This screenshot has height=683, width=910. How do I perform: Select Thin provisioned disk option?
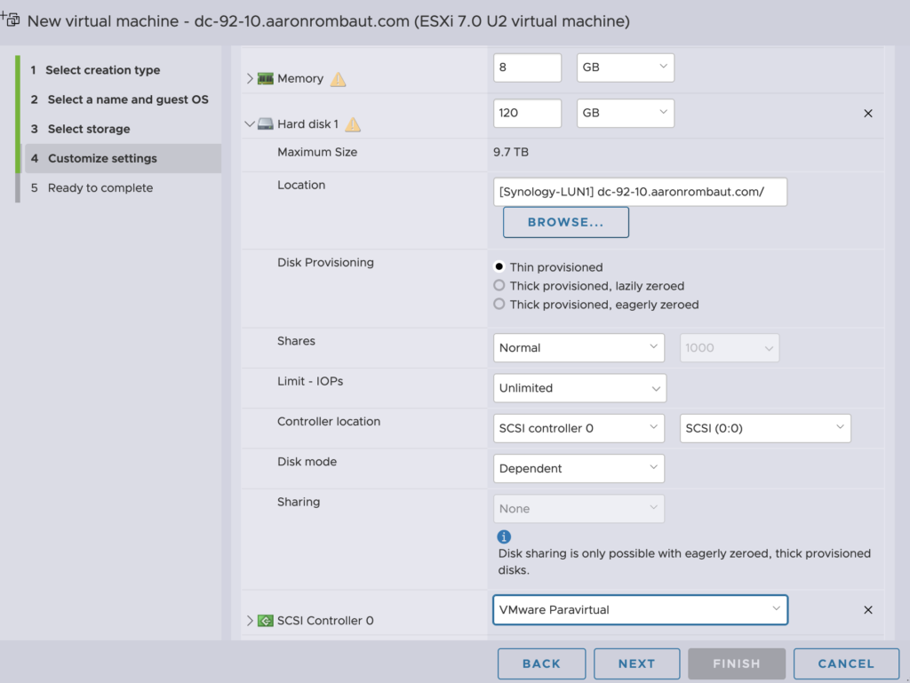(499, 267)
